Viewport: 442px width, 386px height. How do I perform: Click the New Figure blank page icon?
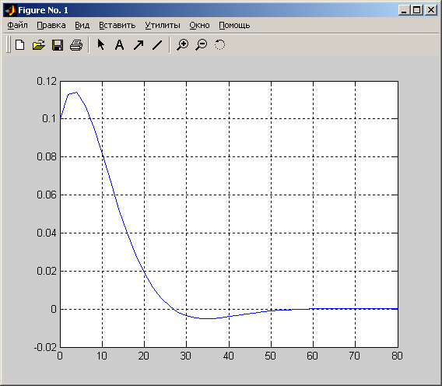19,45
